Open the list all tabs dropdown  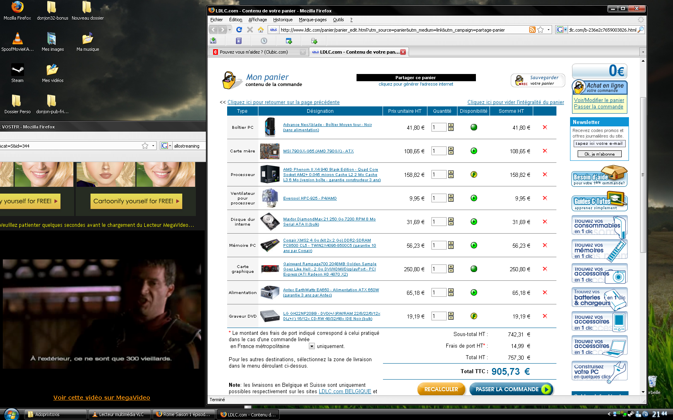click(643, 52)
